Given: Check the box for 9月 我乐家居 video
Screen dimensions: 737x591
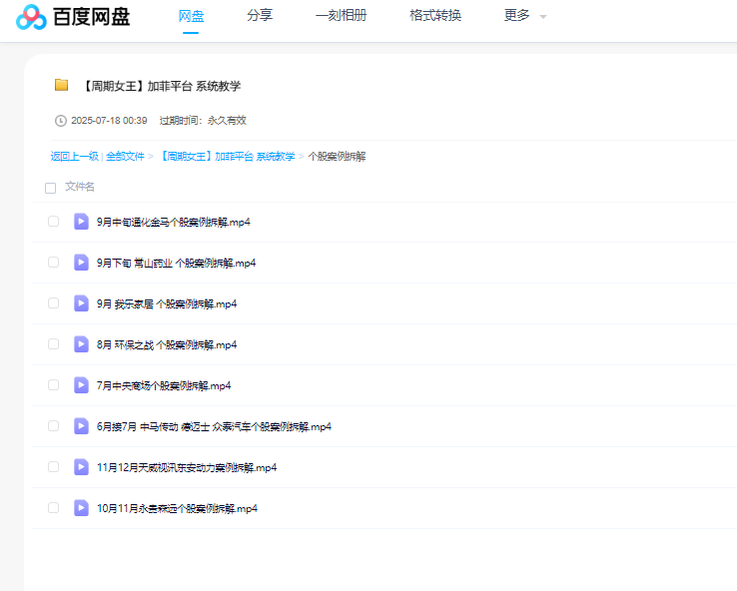Looking at the screenshot, I should [54, 303].
